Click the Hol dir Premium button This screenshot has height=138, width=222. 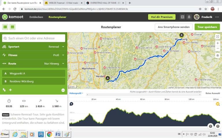[x=162, y=17]
